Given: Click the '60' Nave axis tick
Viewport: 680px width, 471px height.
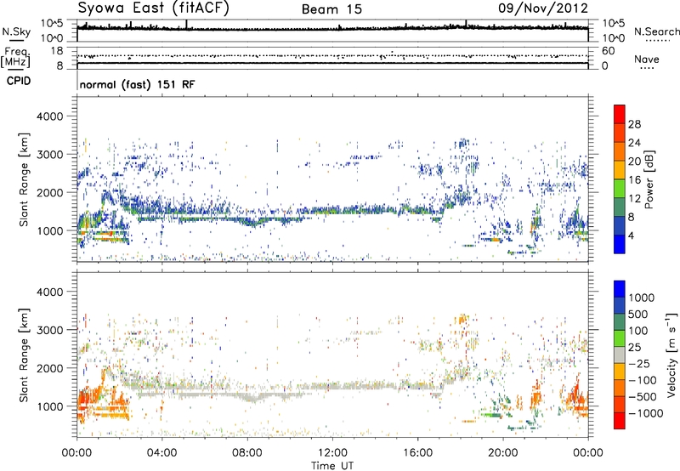Looking at the screenshot, I should 608,51.
